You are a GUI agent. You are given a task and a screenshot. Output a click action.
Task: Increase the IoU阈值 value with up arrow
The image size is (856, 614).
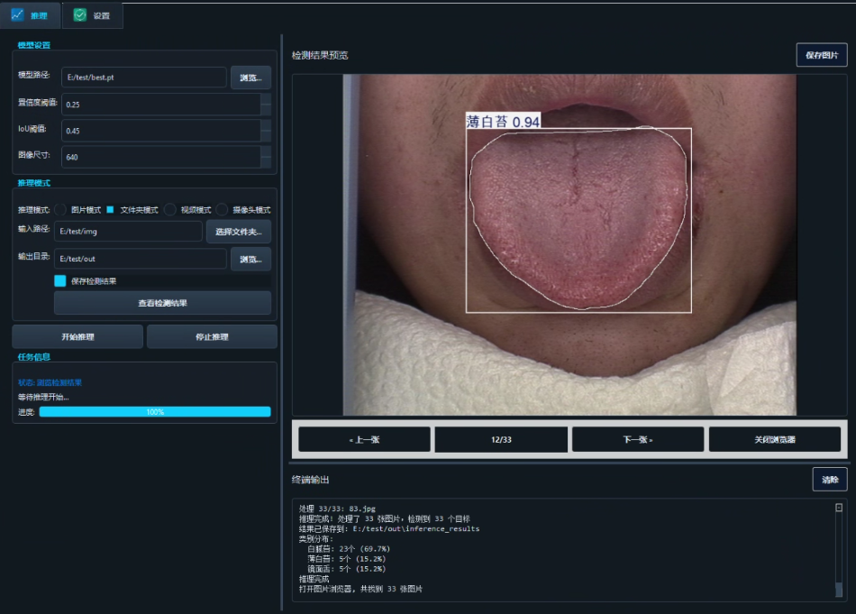pyautogui.click(x=266, y=125)
